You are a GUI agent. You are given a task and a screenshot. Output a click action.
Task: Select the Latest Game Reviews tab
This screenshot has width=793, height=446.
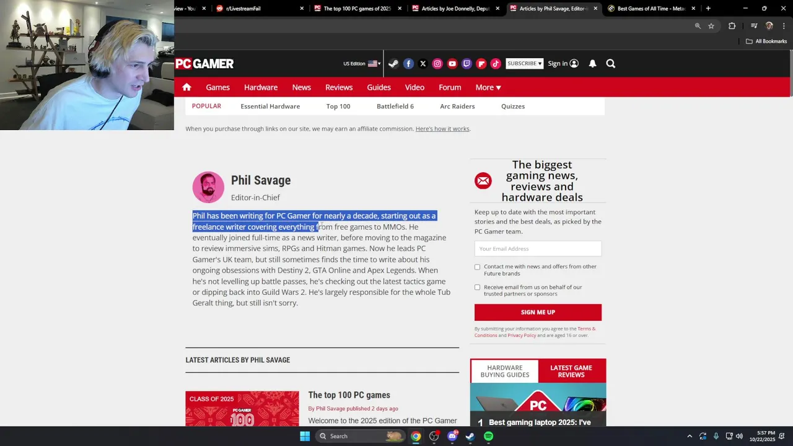pos(571,371)
